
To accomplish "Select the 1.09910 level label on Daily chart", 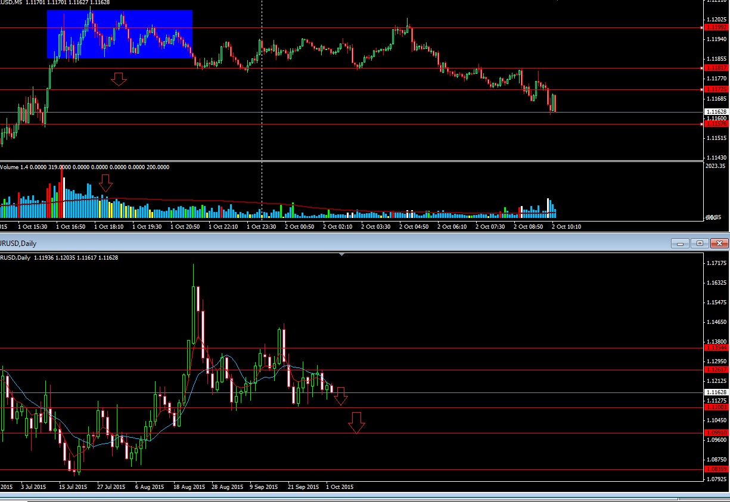I will point(715,433).
